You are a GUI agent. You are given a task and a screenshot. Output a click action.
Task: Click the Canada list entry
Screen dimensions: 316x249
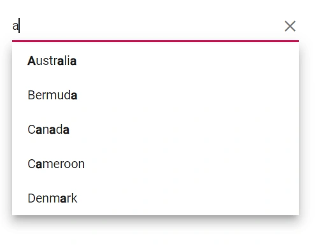pos(155,129)
